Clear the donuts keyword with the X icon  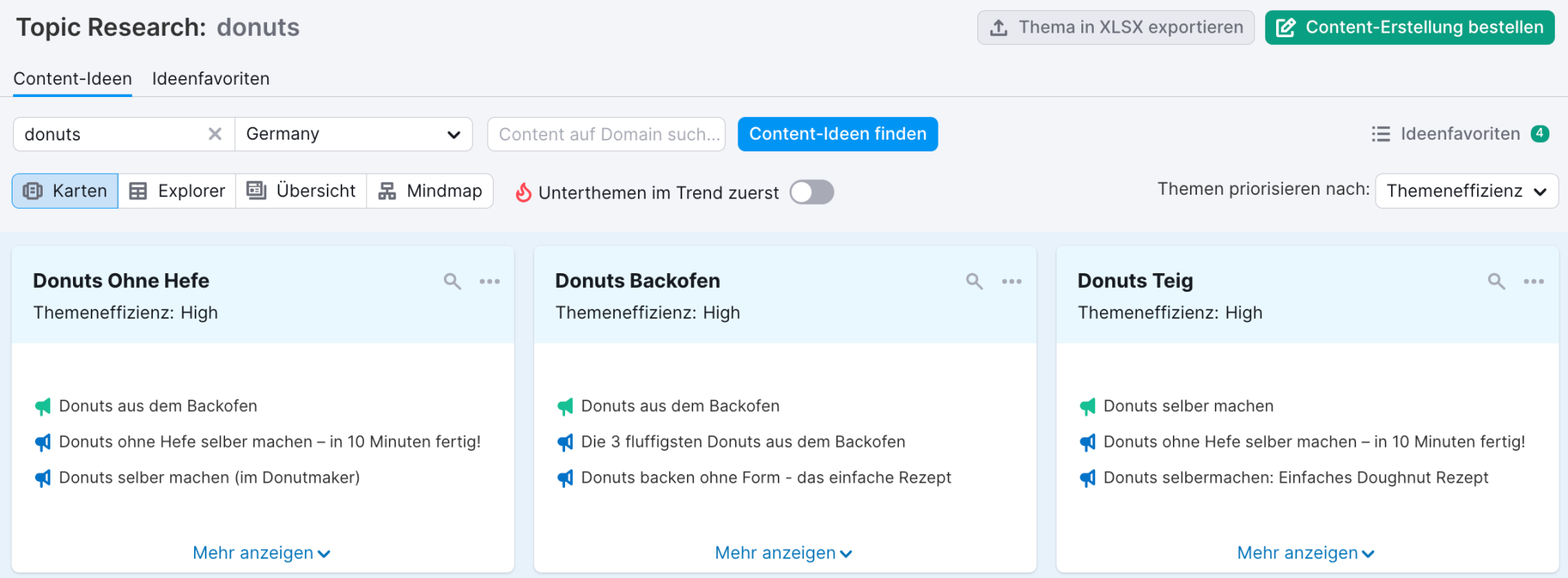215,134
